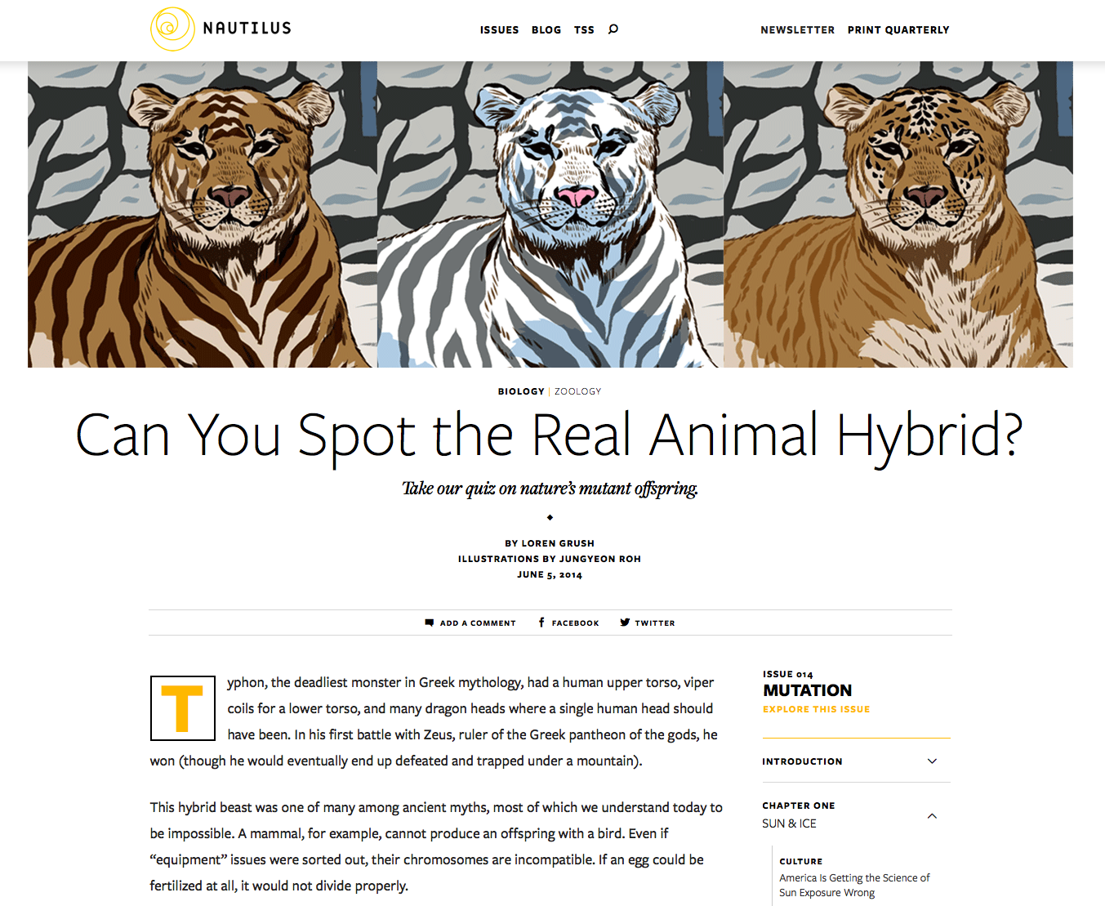The image size is (1105, 906).
Task: Click the Facebook f icon
Action: (x=541, y=623)
